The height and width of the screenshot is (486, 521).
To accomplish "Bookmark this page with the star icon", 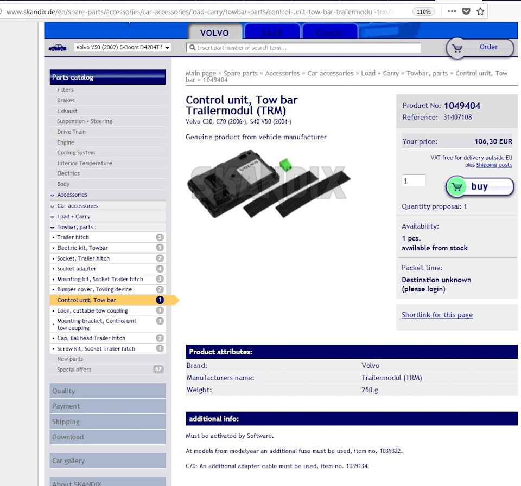I will coord(480,11).
